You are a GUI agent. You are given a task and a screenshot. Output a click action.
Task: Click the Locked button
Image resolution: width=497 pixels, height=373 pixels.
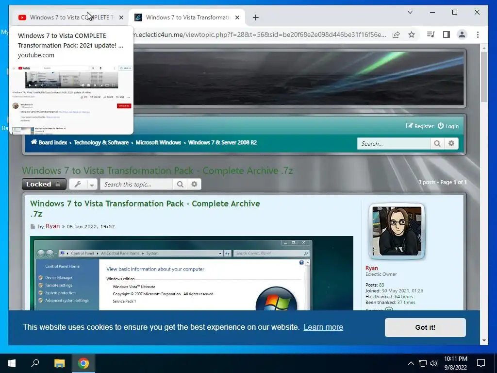[x=44, y=184]
